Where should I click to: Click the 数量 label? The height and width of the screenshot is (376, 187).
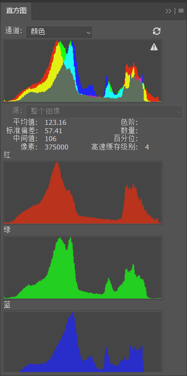[129, 131]
